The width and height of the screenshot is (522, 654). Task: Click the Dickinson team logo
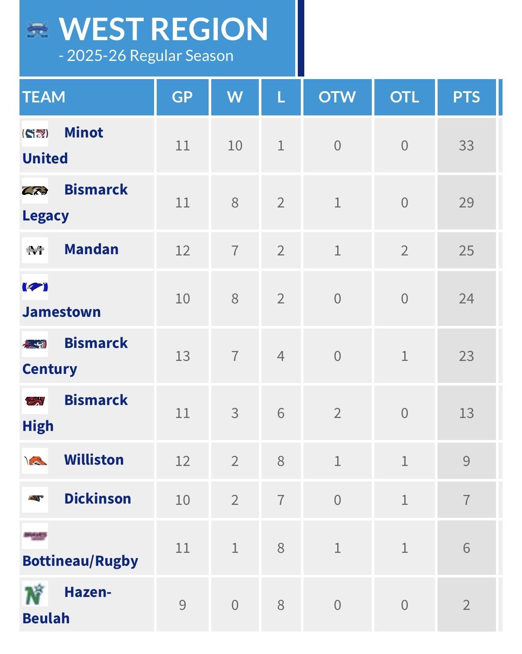tap(35, 499)
